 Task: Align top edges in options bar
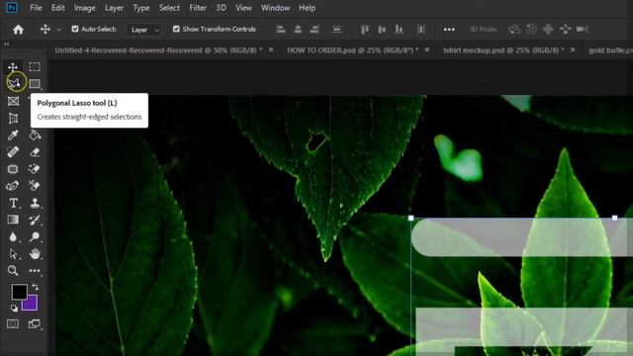click(x=365, y=29)
